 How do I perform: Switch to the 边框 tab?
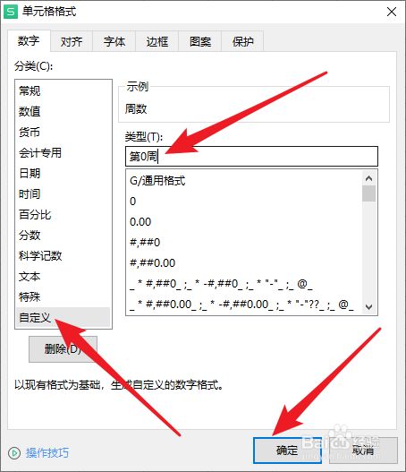156,41
